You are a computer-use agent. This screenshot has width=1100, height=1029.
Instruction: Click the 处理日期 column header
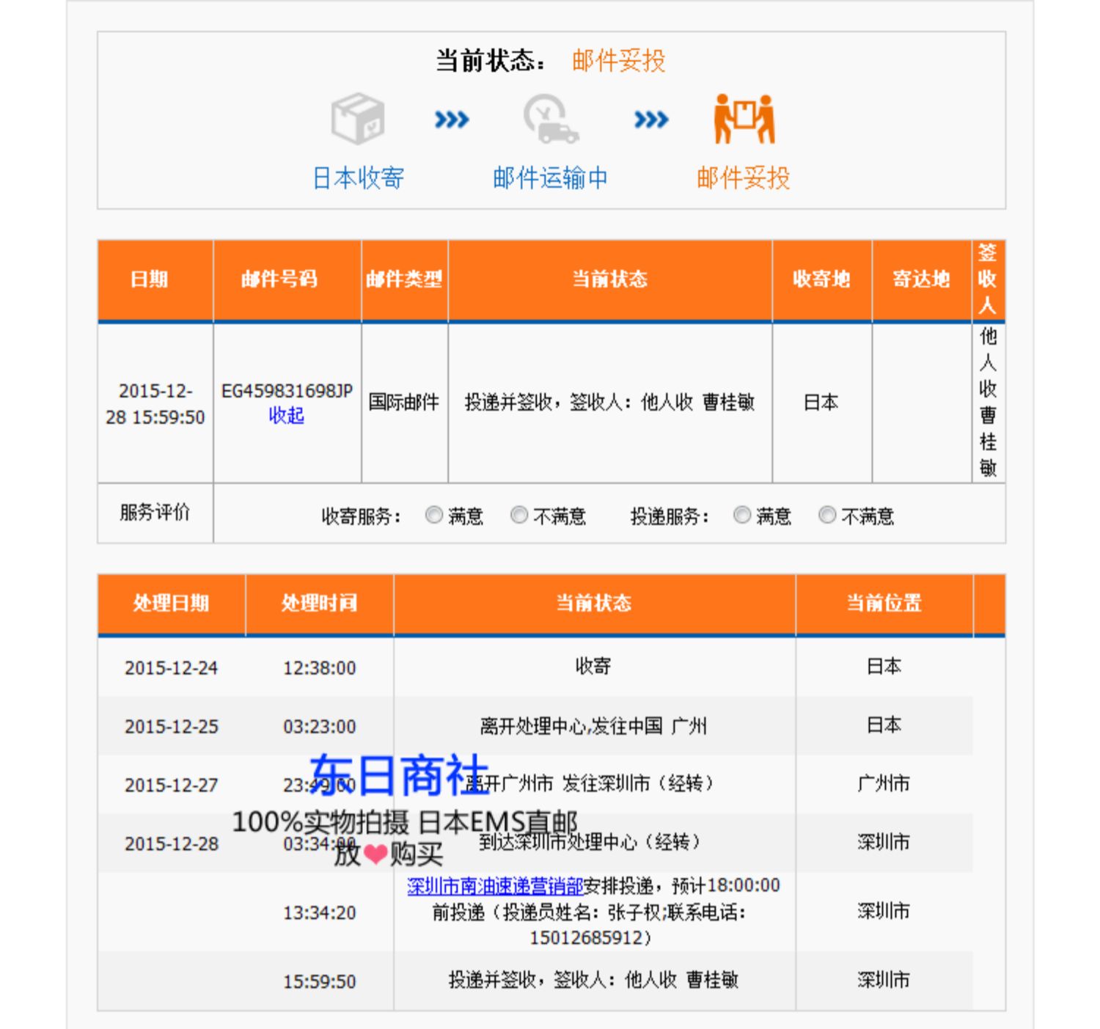coord(171,603)
